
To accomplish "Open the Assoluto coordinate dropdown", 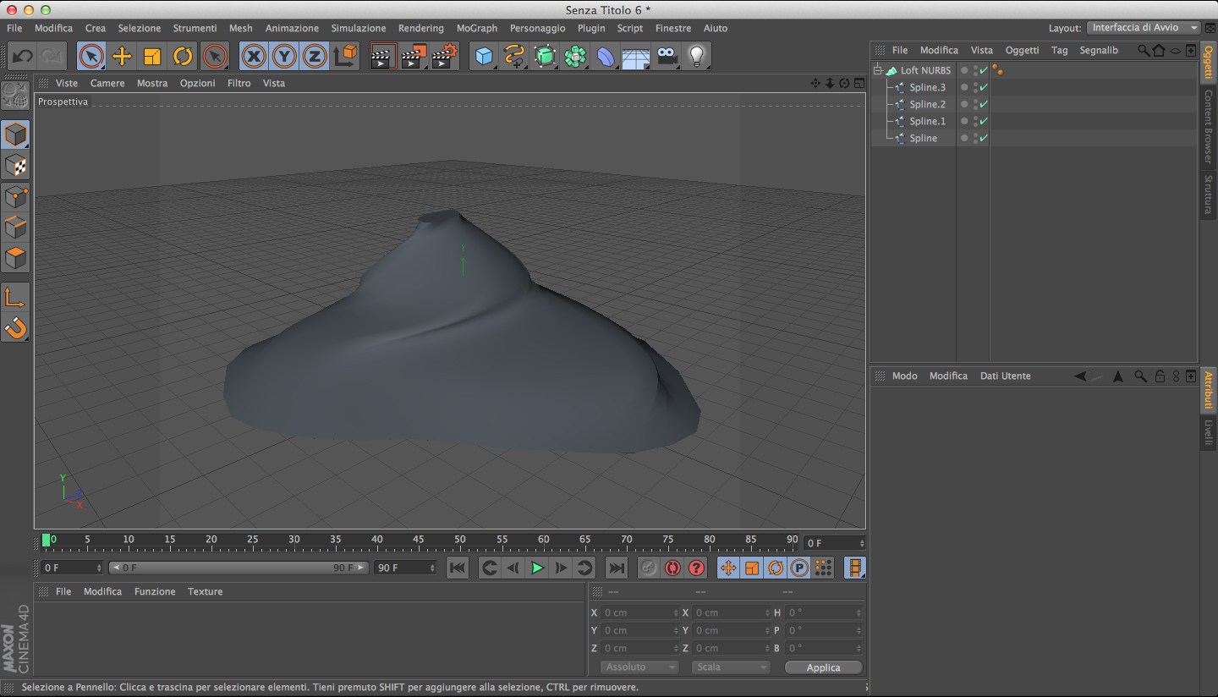I will tap(640, 667).
